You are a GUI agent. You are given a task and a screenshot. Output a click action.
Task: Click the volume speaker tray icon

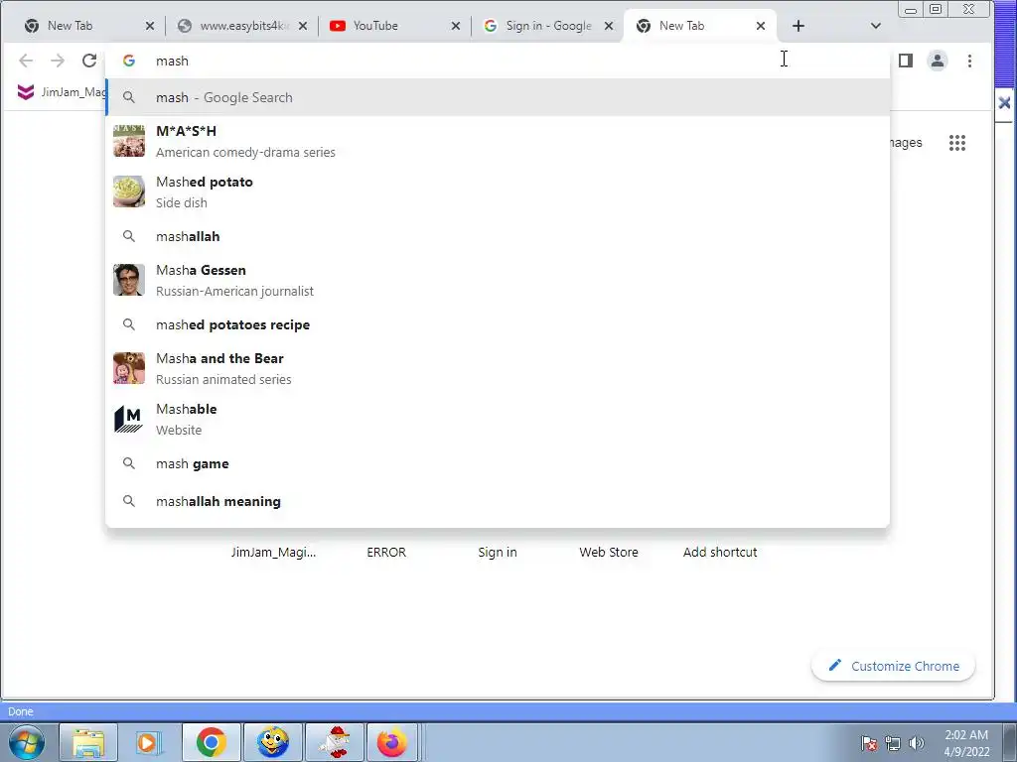click(916, 743)
